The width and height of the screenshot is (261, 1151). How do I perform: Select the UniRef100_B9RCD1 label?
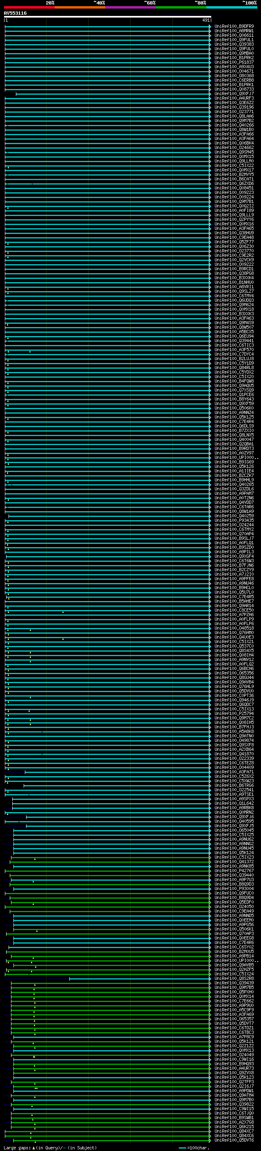click(x=234, y=269)
